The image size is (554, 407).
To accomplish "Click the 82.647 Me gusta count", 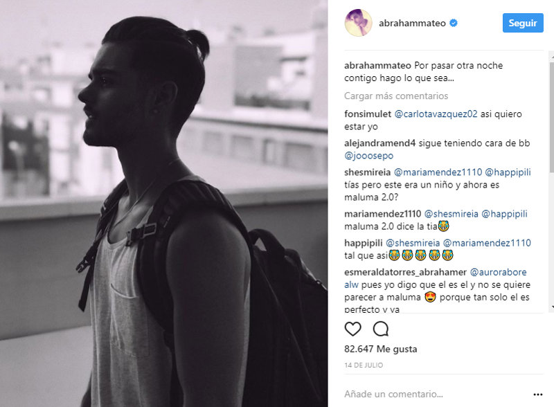I will [x=380, y=349].
